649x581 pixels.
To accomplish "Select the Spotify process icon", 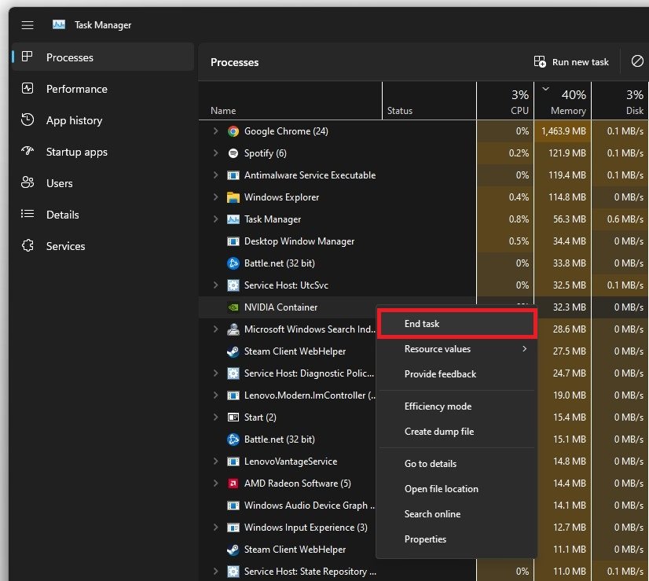I will 233,153.
